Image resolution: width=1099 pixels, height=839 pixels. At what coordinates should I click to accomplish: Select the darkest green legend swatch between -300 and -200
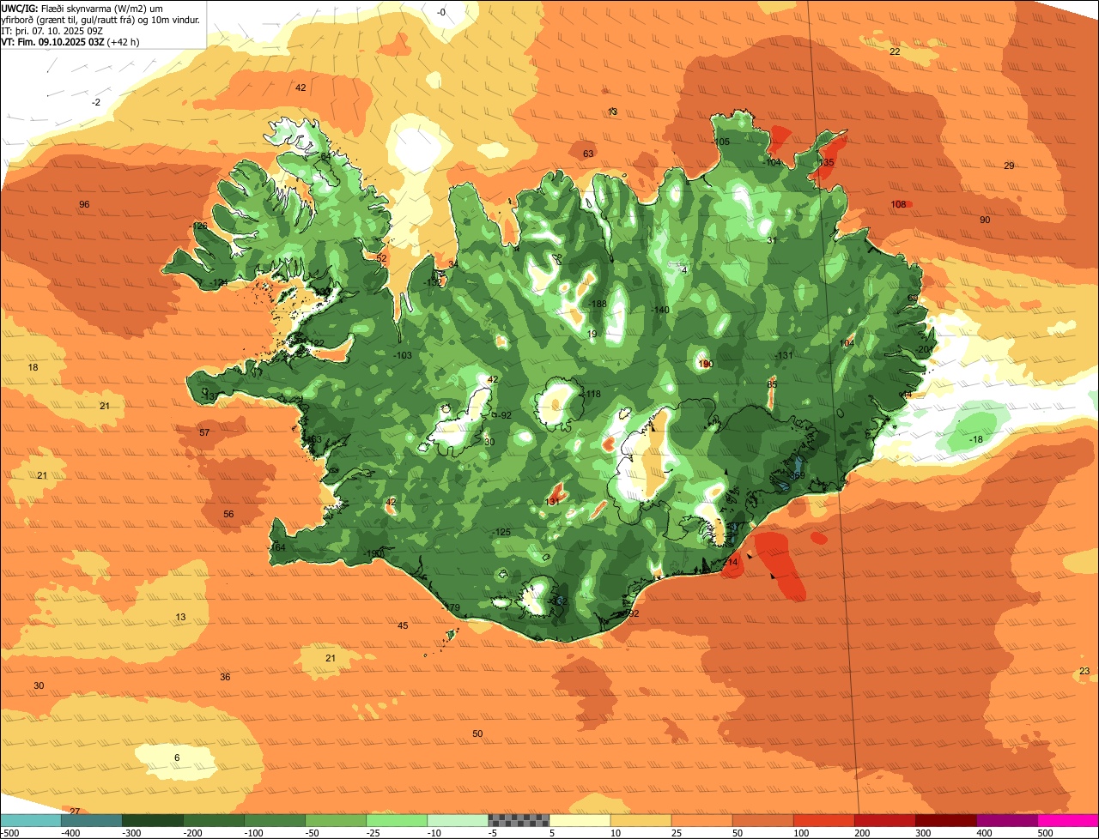coord(152,820)
